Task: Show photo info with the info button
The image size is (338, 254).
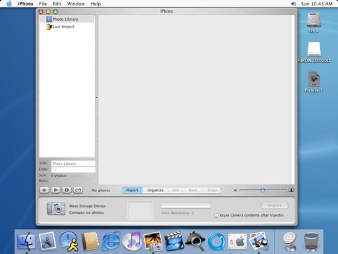Action: pyautogui.click(x=67, y=190)
